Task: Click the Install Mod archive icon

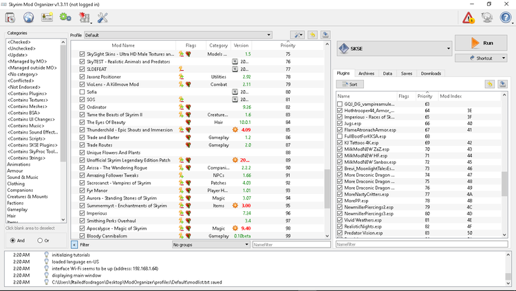Action: click(x=10, y=17)
